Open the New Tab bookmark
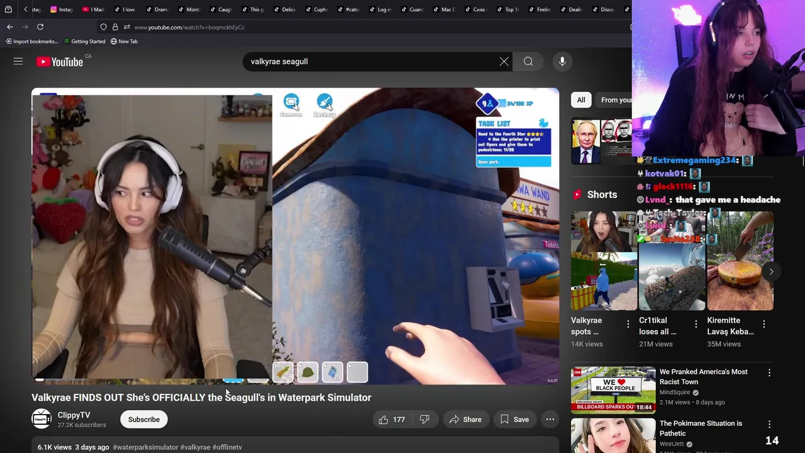805x453 pixels. (x=124, y=42)
